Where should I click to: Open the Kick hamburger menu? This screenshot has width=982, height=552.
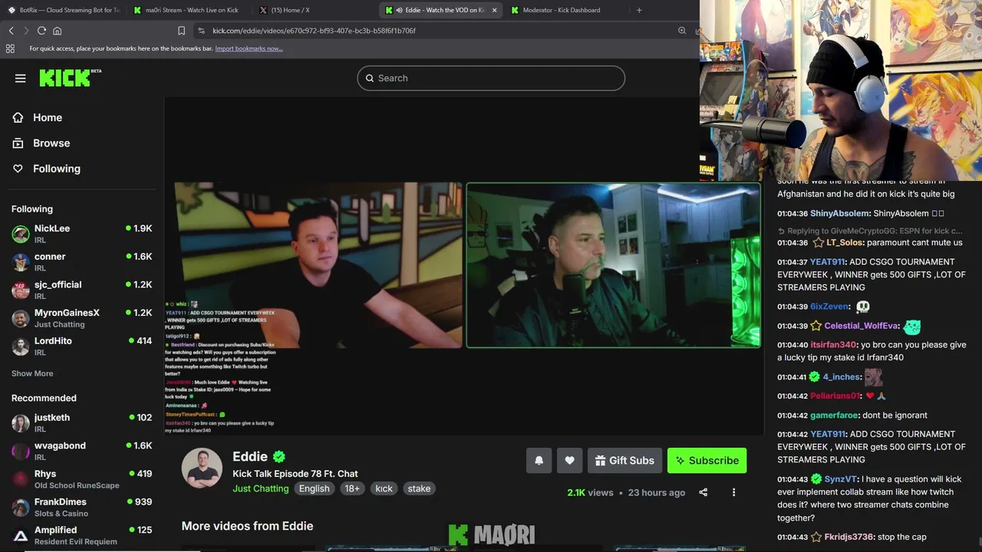point(21,78)
